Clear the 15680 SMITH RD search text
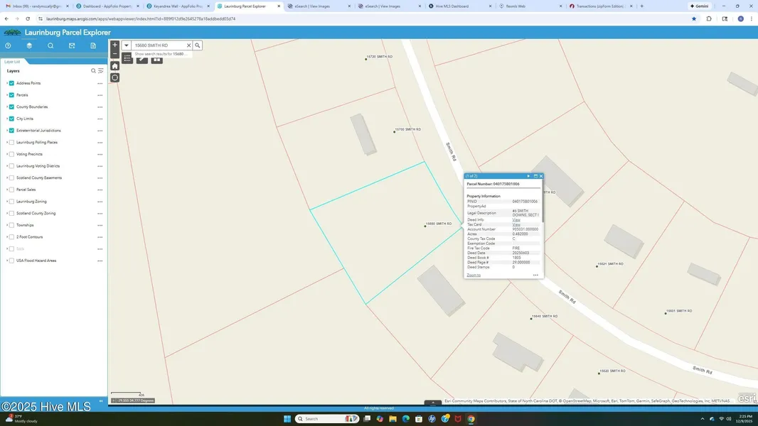The width and height of the screenshot is (758, 426). [188, 45]
